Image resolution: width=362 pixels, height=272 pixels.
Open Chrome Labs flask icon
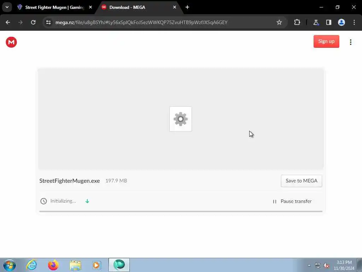click(316, 22)
